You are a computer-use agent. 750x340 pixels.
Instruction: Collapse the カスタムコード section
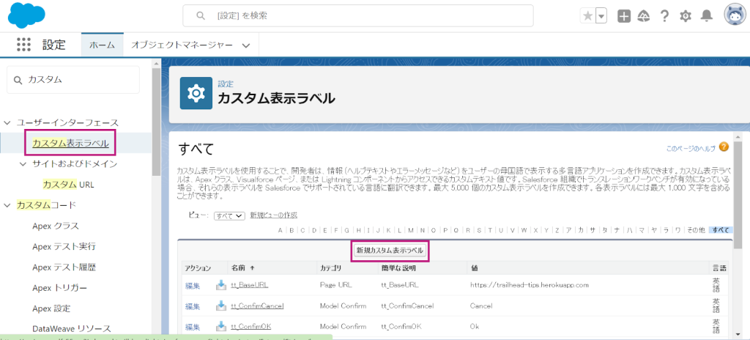pyautogui.click(x=7, y=205)
